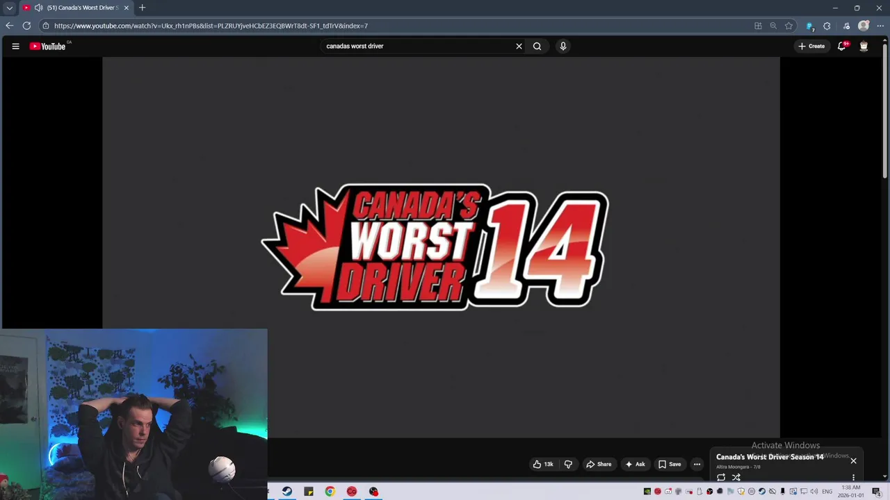This screenshot has width=890, height=500.
Task: Start voice search with the microphone
Action: [x=563, y=47]
